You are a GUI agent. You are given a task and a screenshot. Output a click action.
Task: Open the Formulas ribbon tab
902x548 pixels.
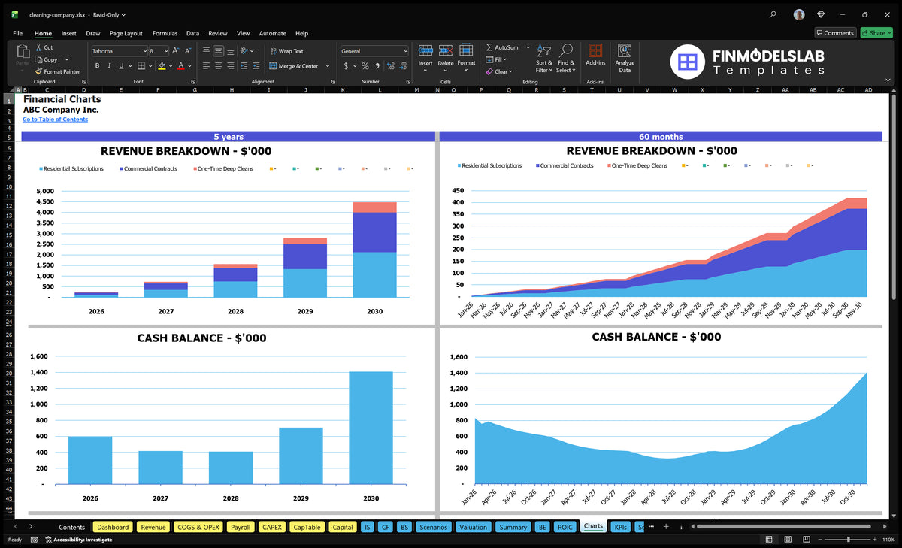[x=165, y=33]
